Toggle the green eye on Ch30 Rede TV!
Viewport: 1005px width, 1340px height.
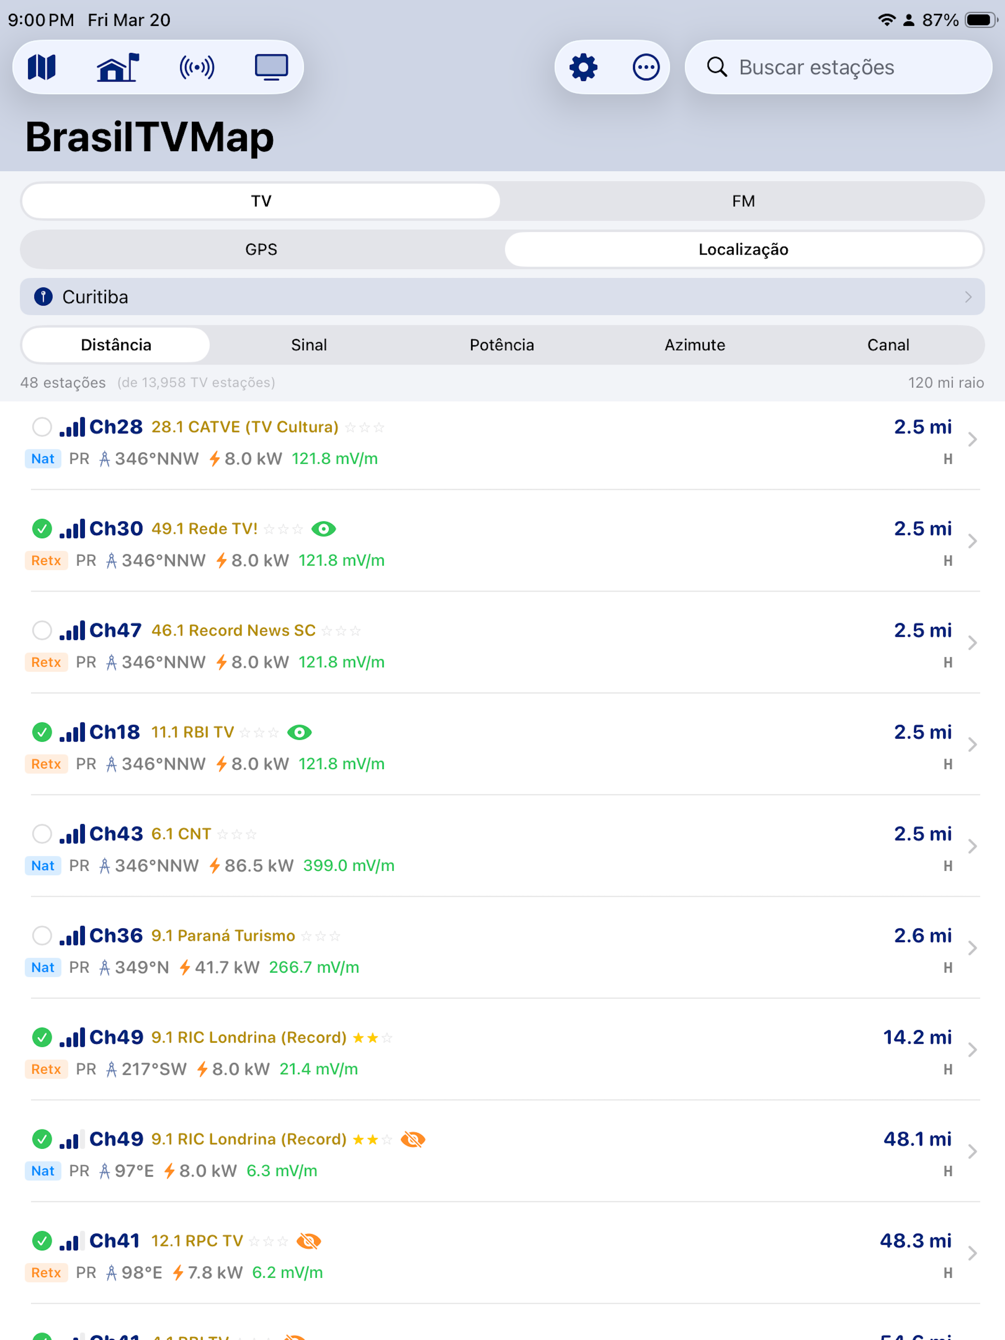click(x=324, y=529)
